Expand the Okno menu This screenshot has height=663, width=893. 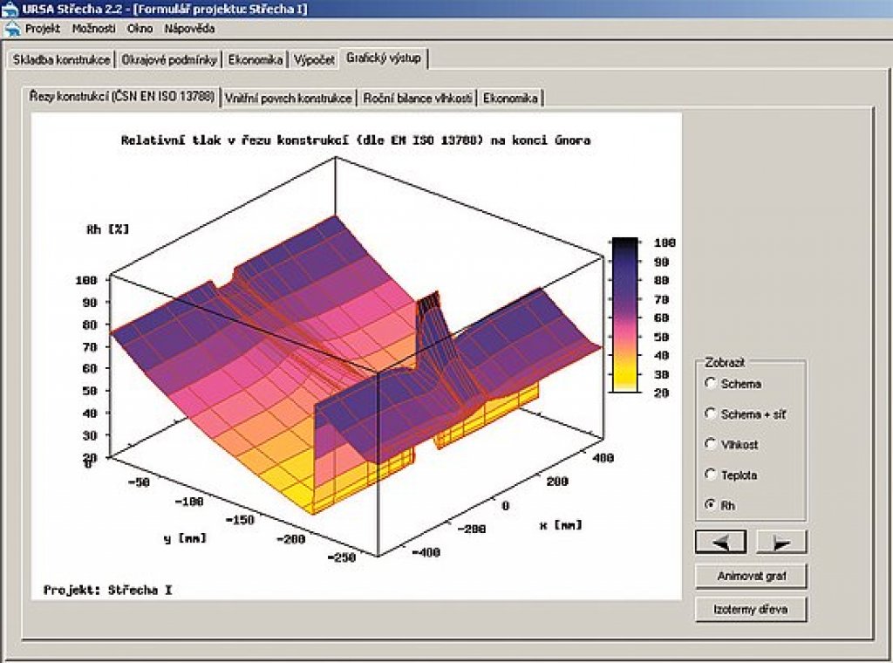point(140,28)
